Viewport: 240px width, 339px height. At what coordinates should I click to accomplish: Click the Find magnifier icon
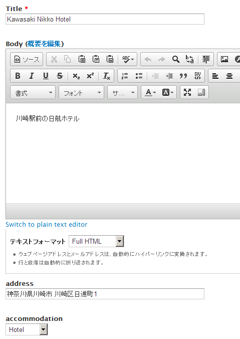point(176,59)
